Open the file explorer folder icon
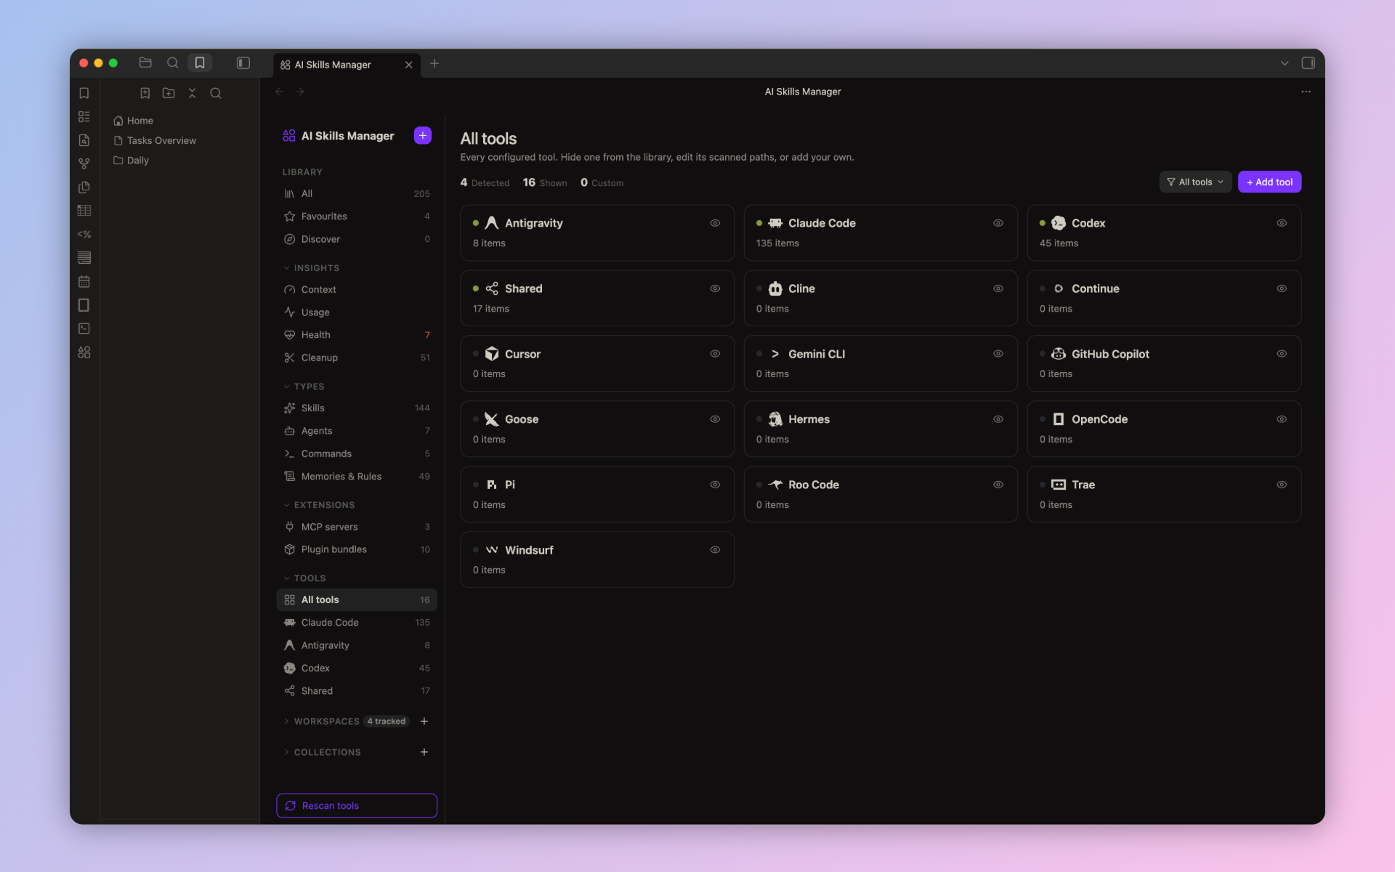Viewport: 1395px width, 872px height. pos(145,63)
